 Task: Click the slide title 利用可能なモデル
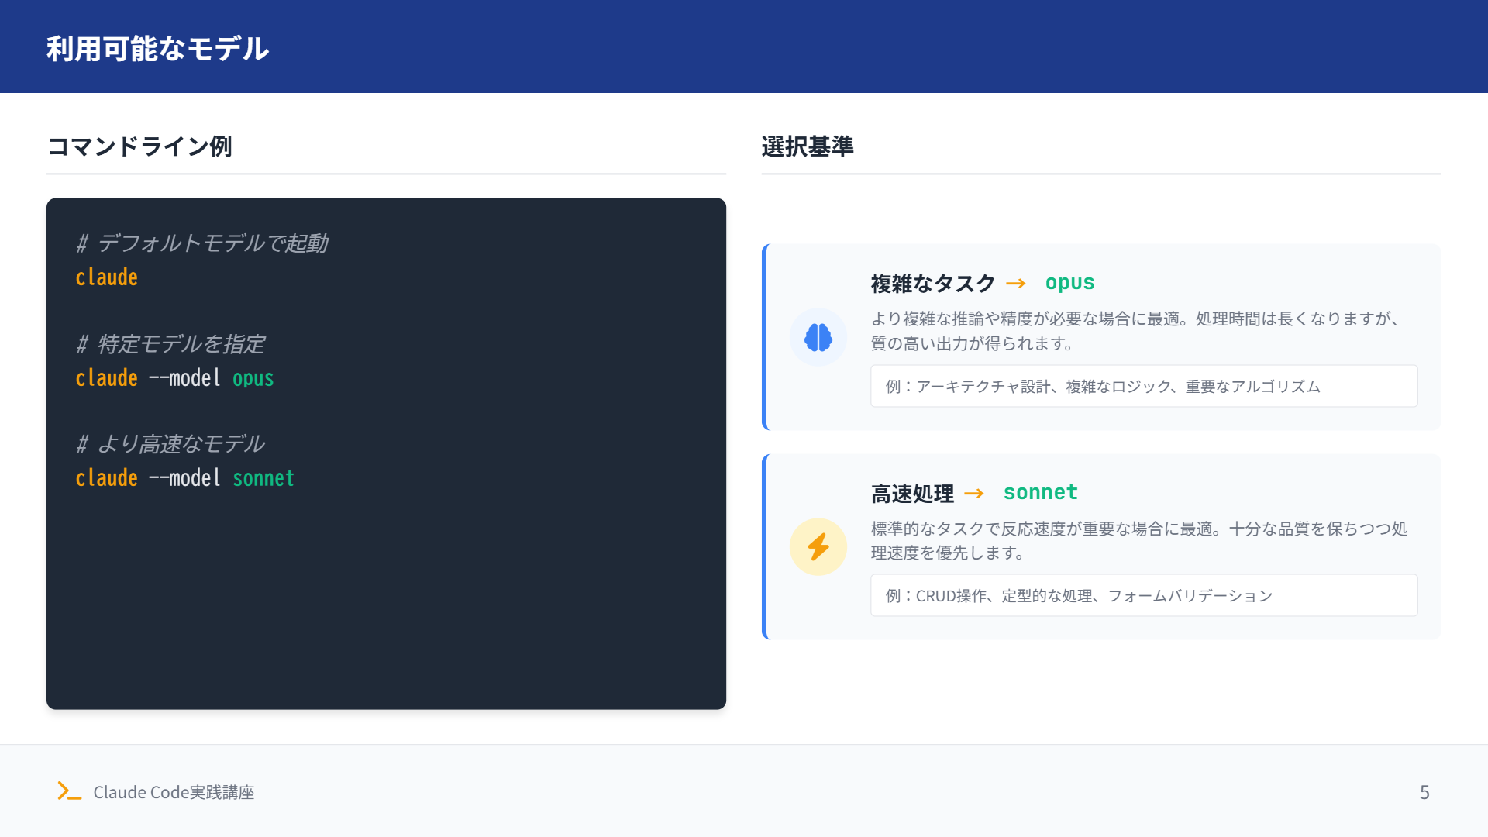coord(157,48)
